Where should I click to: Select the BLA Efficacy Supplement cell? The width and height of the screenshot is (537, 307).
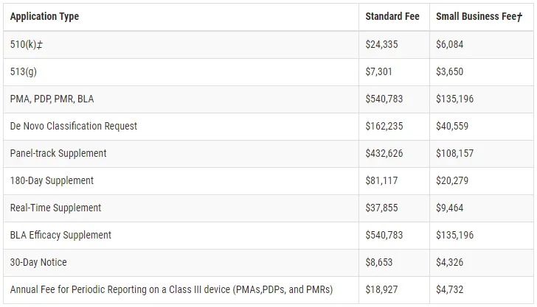click(x=60, y=235)
